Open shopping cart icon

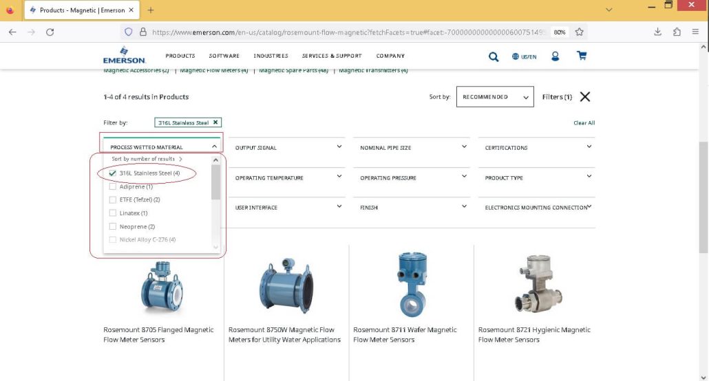point(582,56)
